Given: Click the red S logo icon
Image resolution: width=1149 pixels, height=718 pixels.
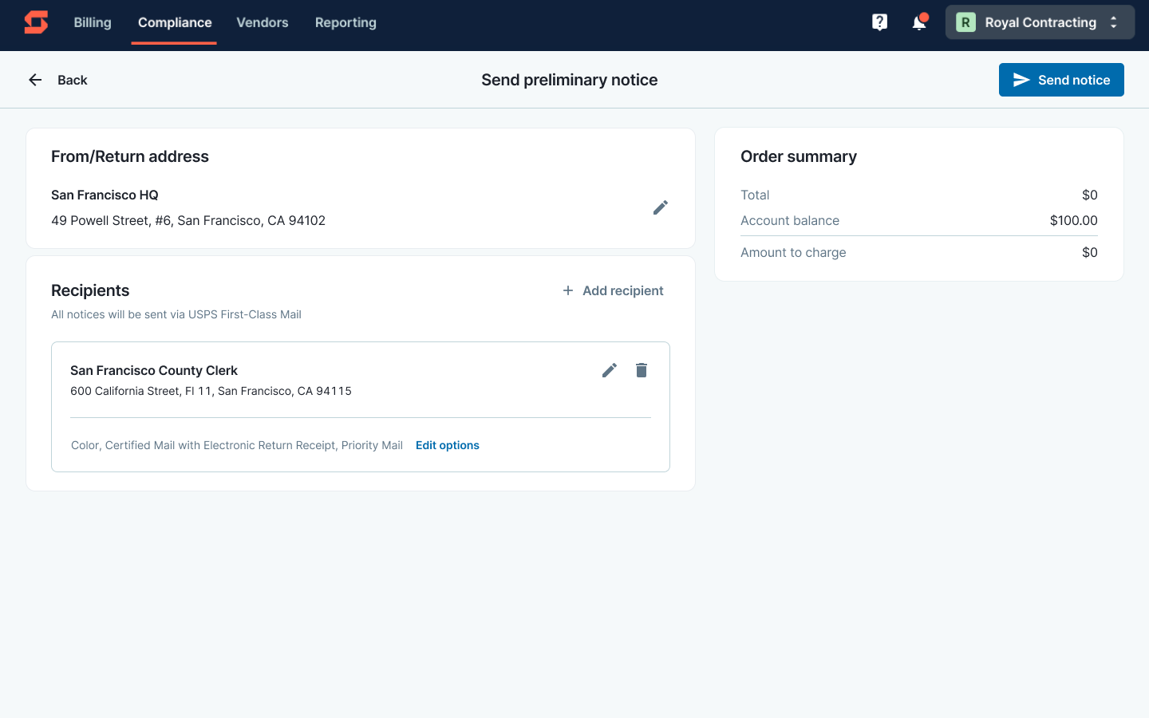Looking at the screenshot, I should click(36, 22).
